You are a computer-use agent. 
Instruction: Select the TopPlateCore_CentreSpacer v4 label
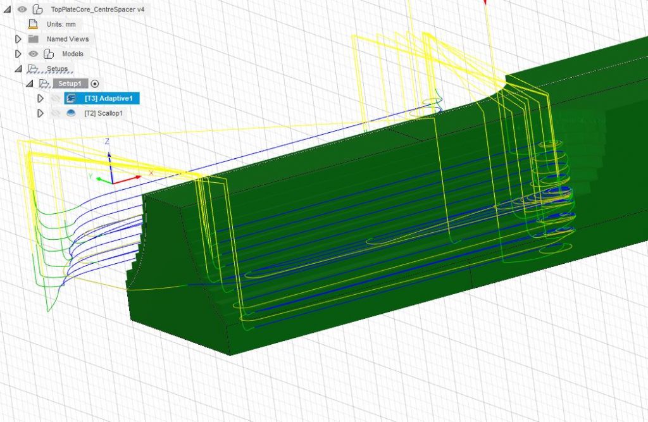click(97, 9)
